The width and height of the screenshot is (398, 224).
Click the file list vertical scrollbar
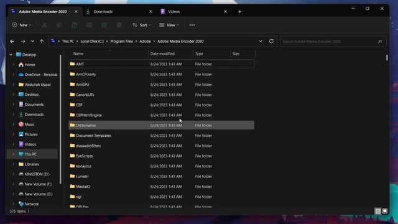[387, 58]
